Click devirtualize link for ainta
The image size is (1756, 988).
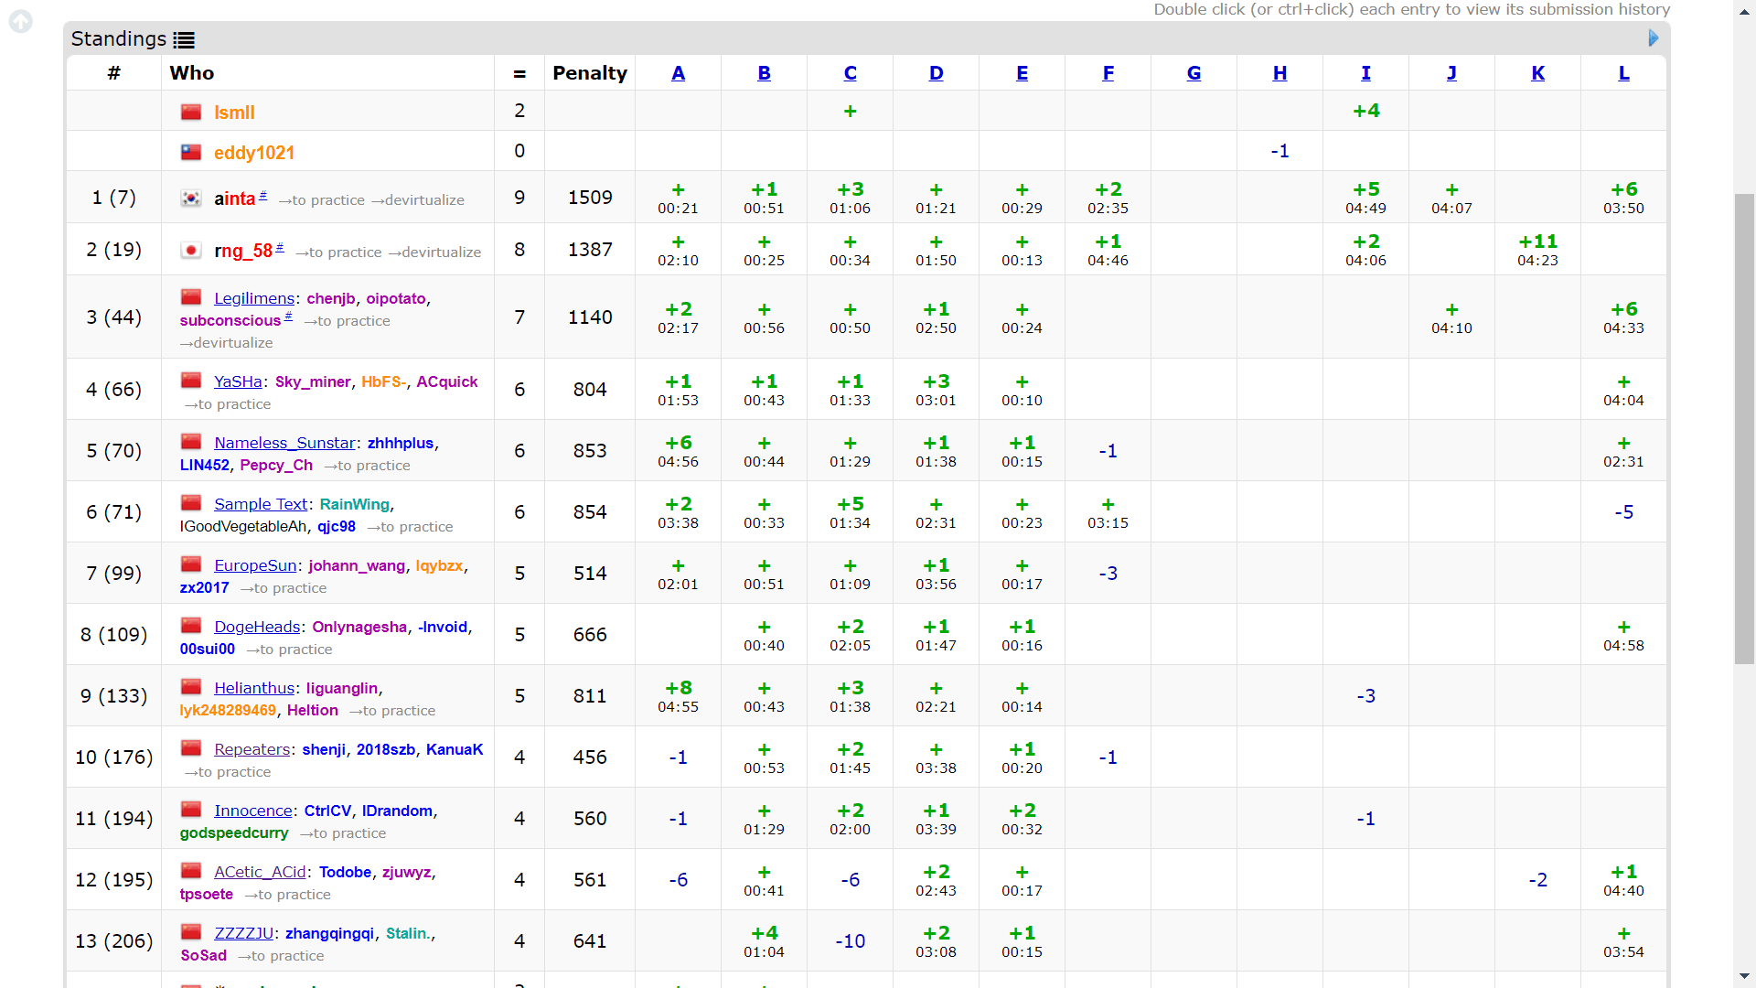coord(424,200)
